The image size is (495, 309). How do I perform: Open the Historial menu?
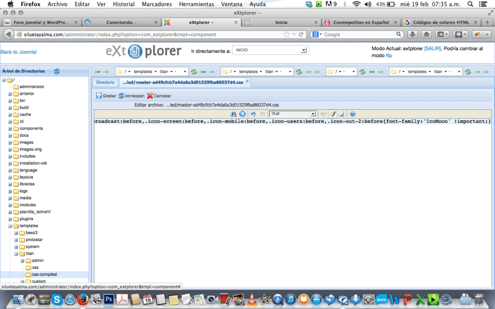point(123,4)
